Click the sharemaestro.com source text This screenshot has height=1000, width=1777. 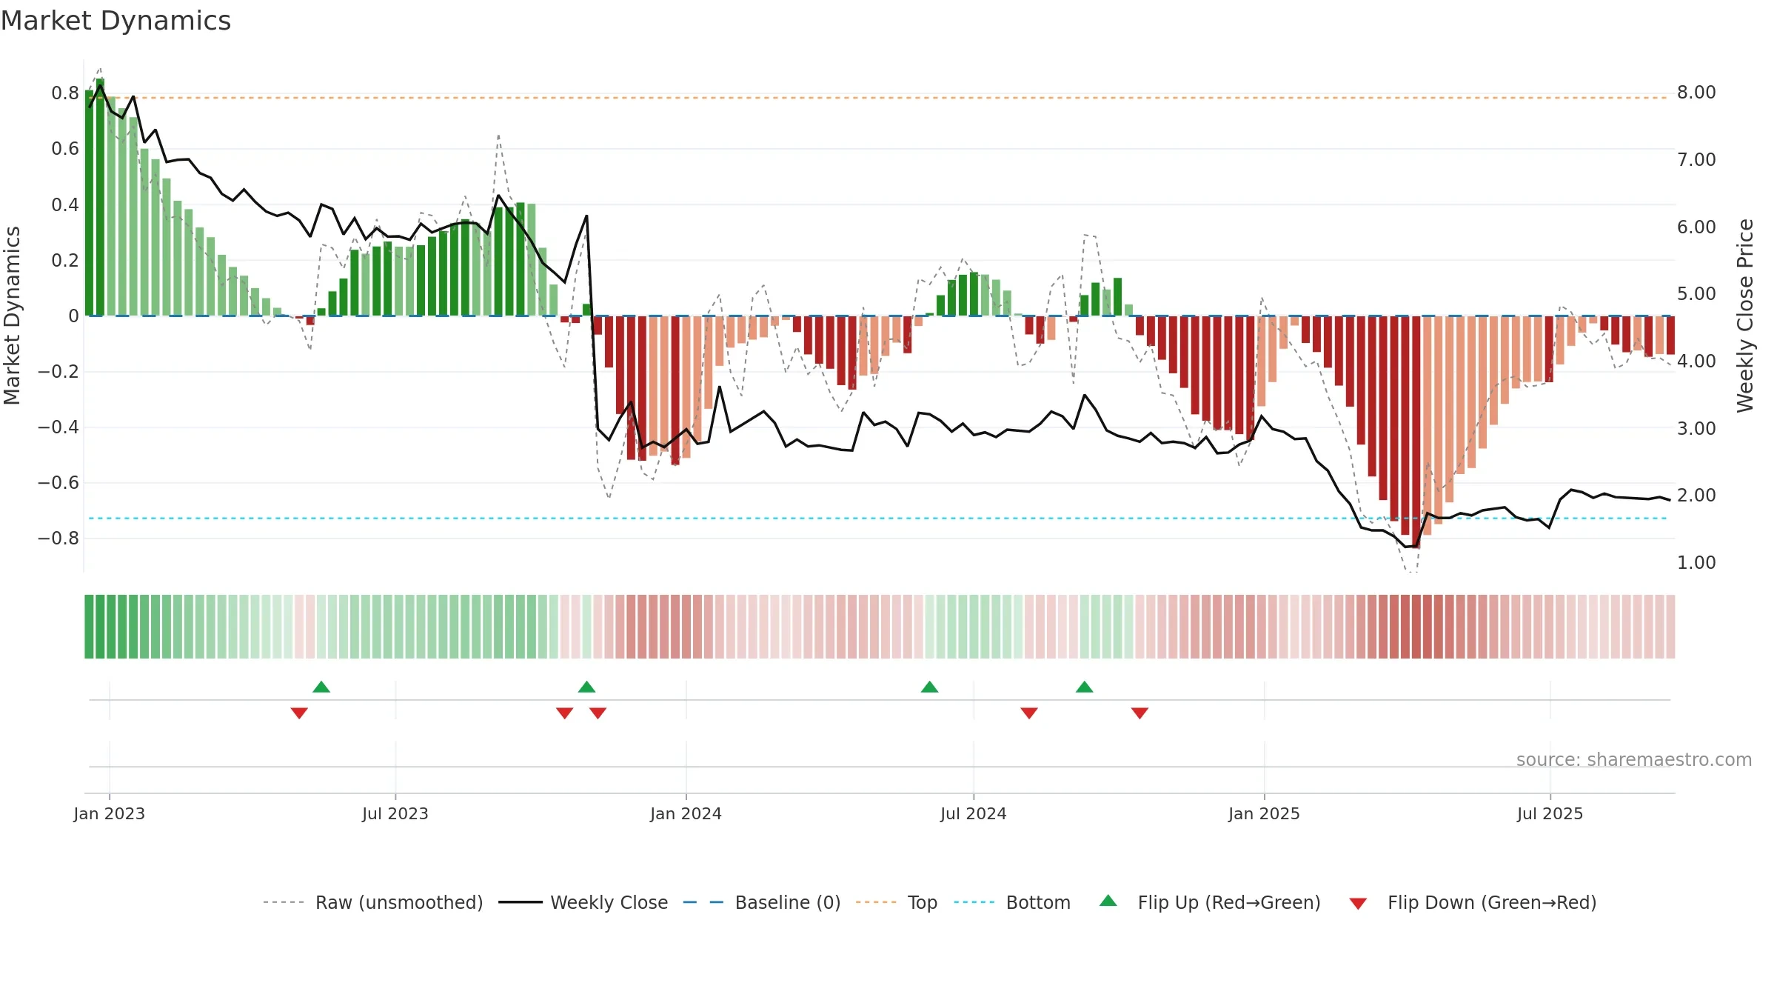click(x=1634, y=760)
